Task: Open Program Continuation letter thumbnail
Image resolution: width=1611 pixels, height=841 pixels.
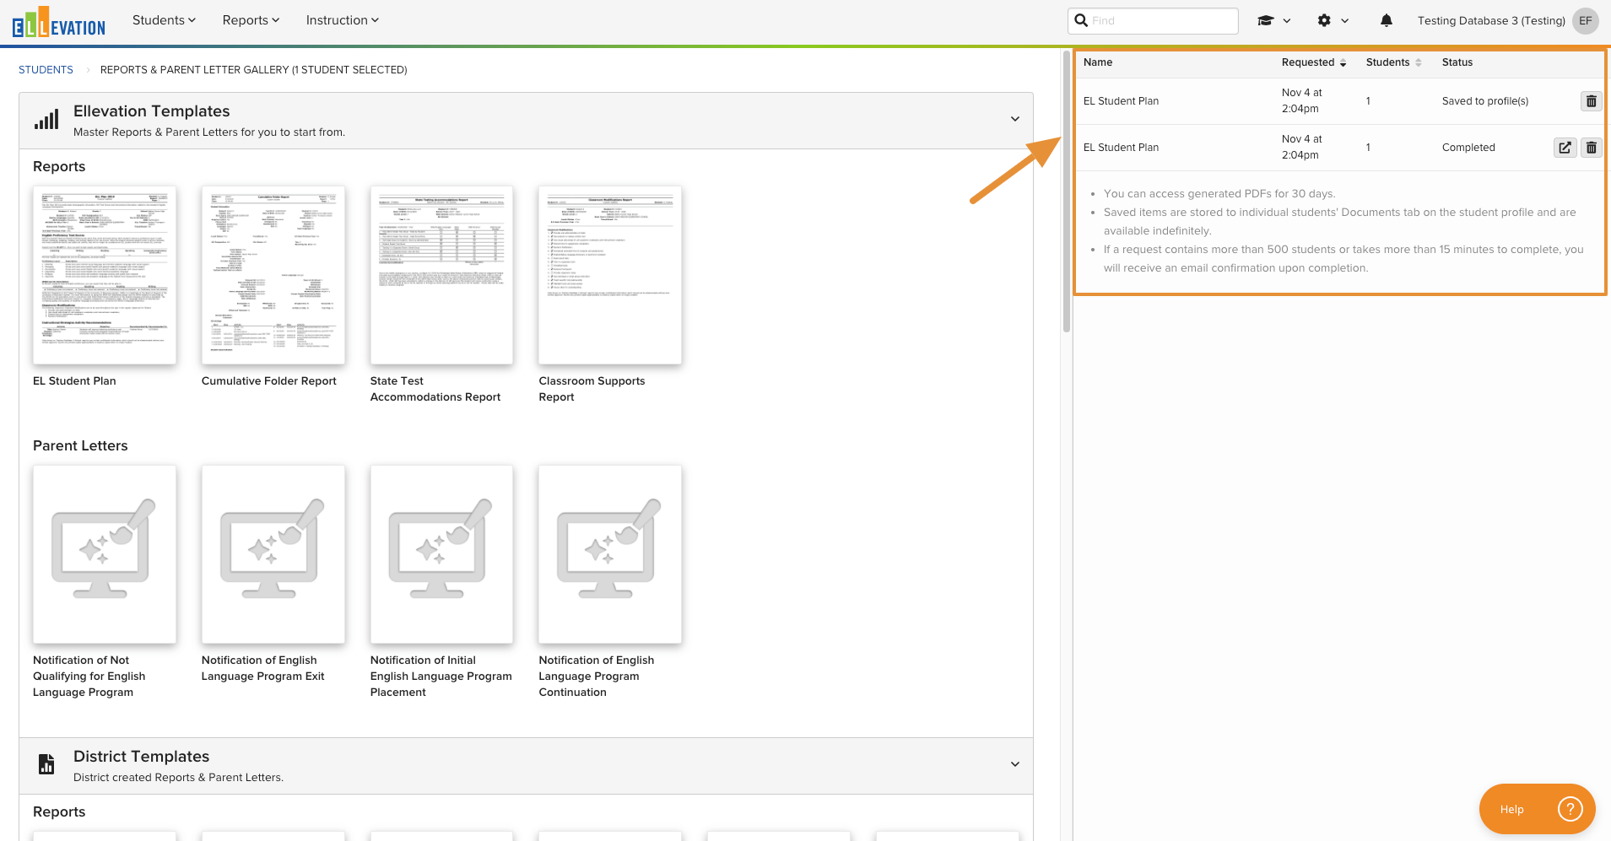Action: [610, 554]
